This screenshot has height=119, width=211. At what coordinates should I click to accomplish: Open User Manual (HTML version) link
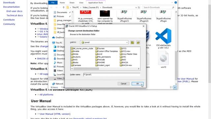pyautogui.click(x=55, y=114)
